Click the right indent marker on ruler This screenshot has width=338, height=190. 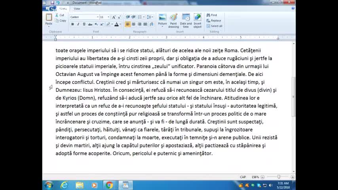[x=278, y=38]
